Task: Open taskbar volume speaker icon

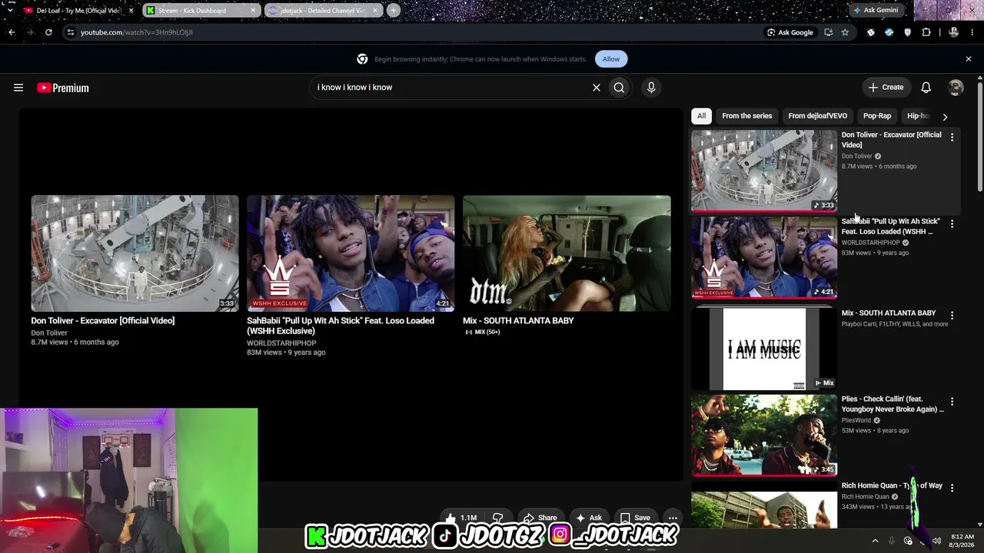Action: 936,541
